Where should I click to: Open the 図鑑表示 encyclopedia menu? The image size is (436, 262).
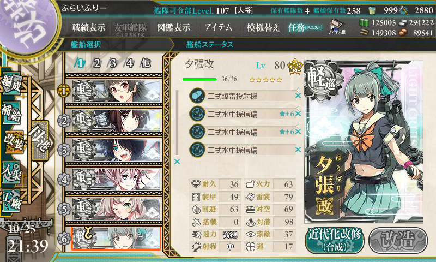[x=173, y=27]
